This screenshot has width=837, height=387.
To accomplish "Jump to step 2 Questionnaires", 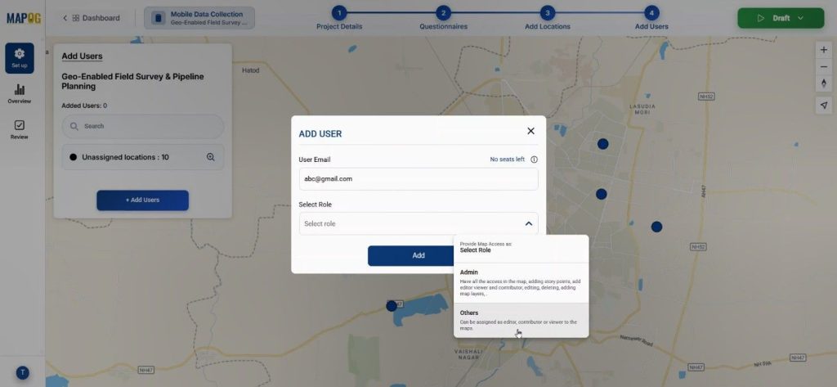I will (x=443, y=13).
